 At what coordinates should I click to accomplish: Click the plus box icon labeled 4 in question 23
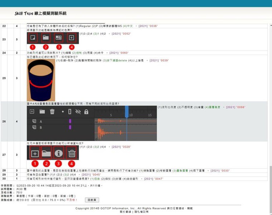point(71,37)
